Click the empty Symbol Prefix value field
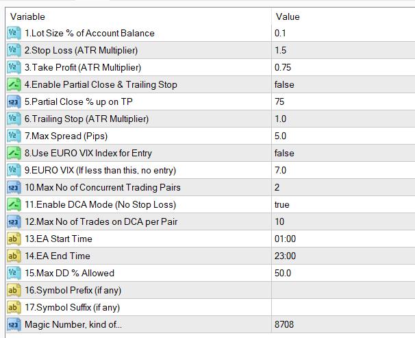 pyautogui.click(x=343, y=290)
